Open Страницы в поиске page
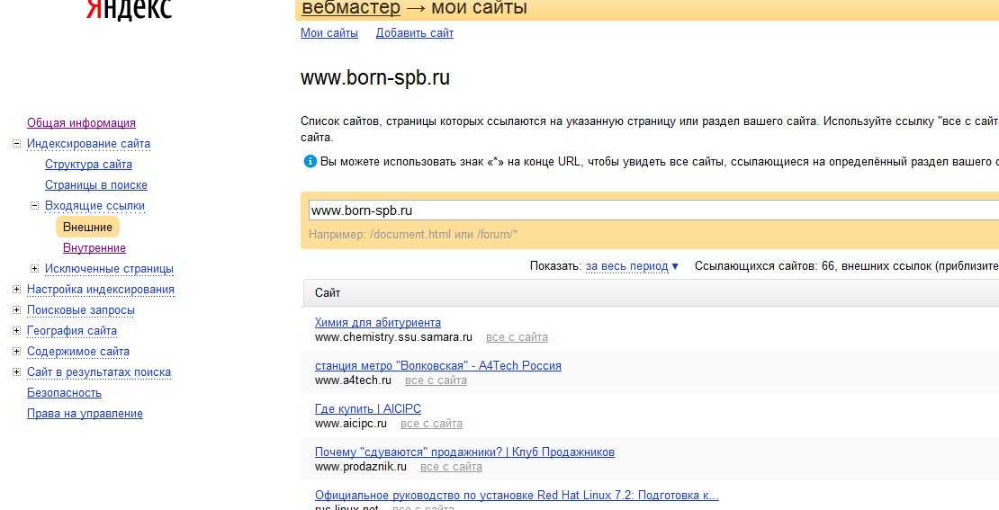The width and height of the screenshot is (999, 510). (x=96, y=185)
